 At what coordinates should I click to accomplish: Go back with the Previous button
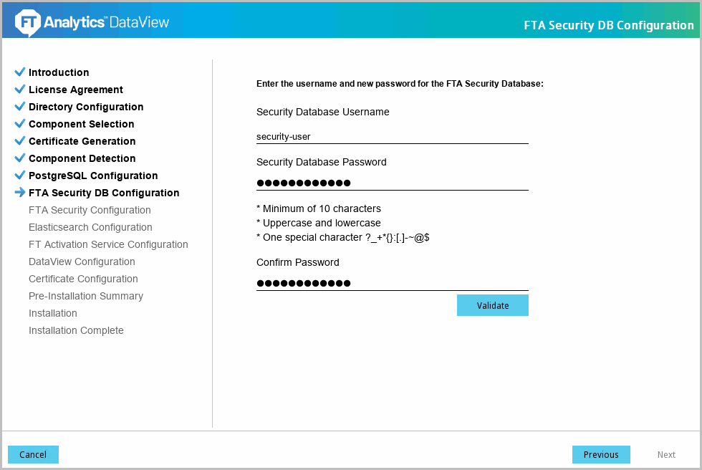click(x=600, y=455)
